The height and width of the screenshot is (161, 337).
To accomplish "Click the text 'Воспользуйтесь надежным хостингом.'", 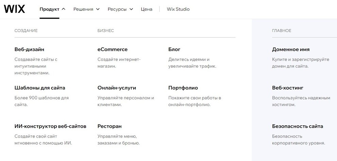I will [x=301, y=101].
